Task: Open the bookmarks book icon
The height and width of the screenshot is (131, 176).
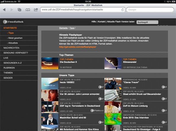Action: [28, 10]
